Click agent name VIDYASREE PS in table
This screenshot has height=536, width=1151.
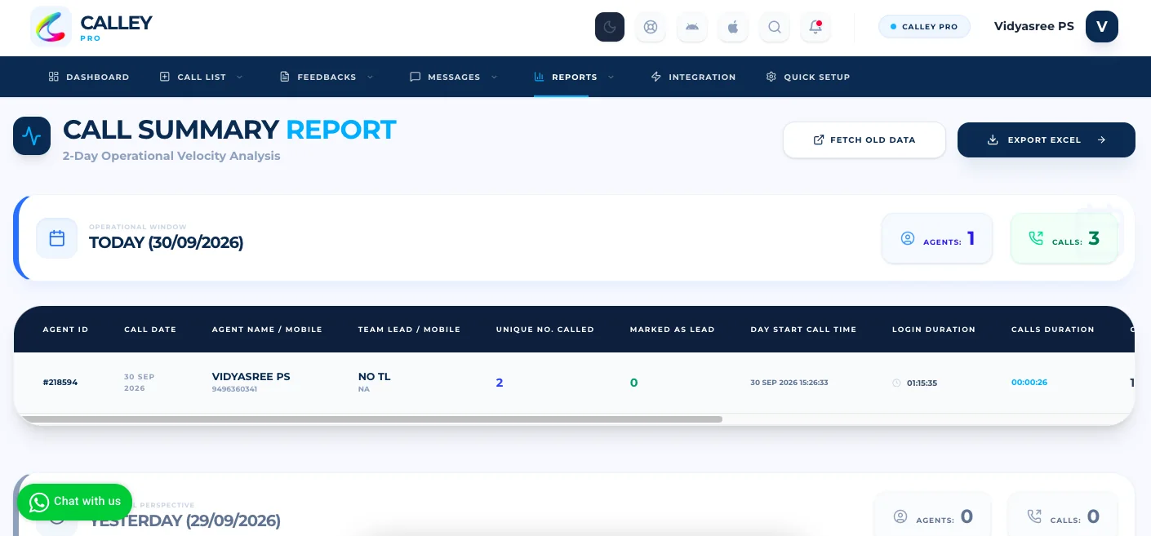[251, 376]
